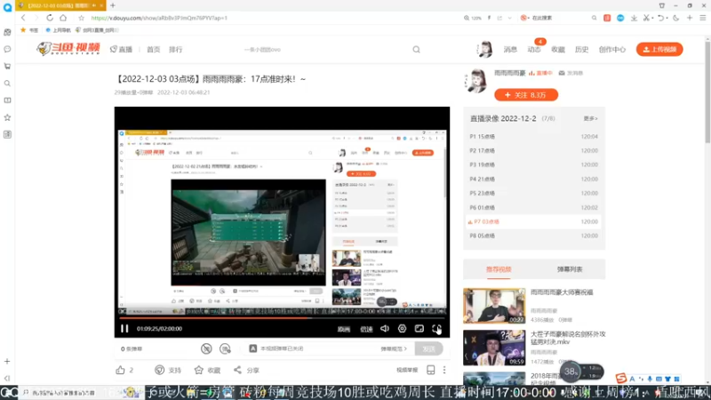Open the streamer avatar beside 关注 button

[476, 81]
